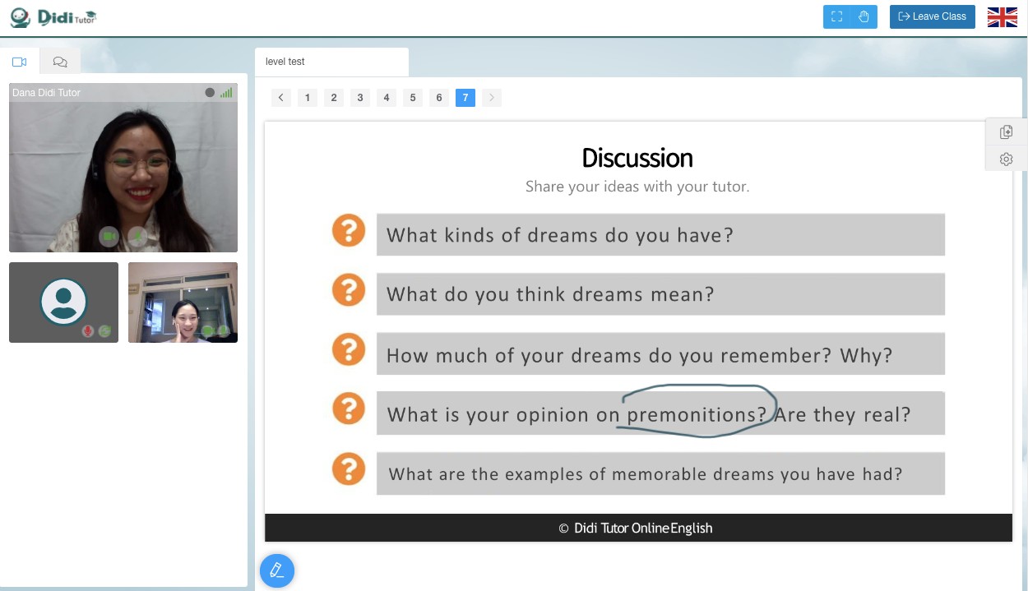Jump to slide page 3

pos(360,98)
